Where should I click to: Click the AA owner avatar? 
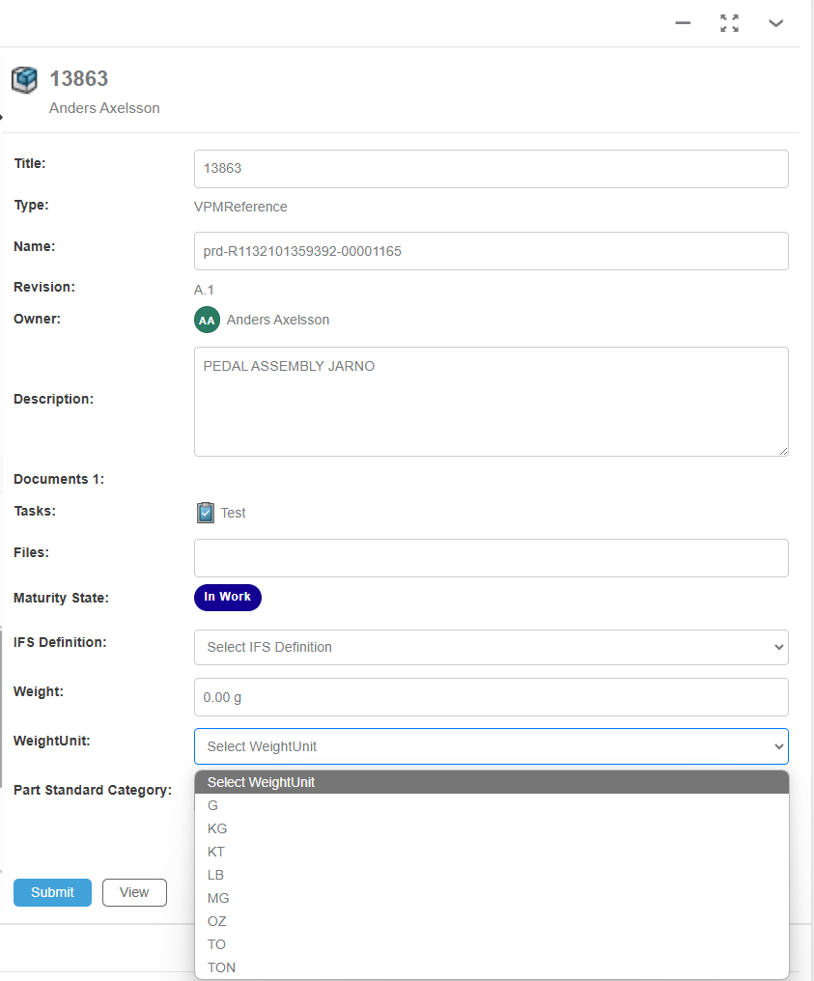pyautogui.click(x=207, y=320)
